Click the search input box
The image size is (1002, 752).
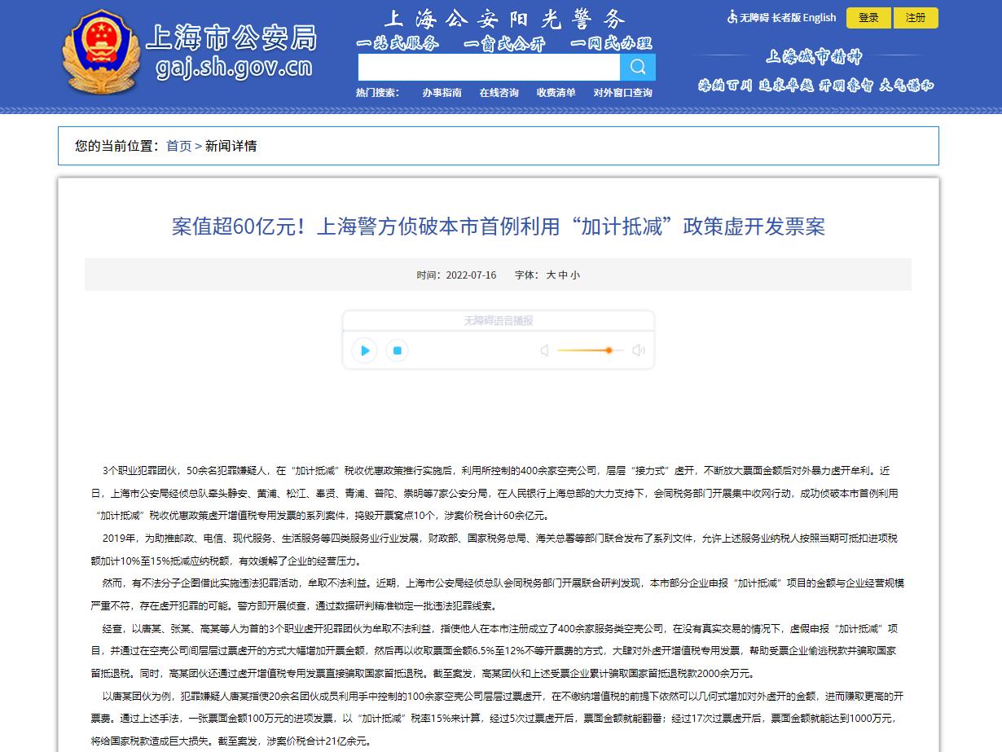(x=489, y=67)
